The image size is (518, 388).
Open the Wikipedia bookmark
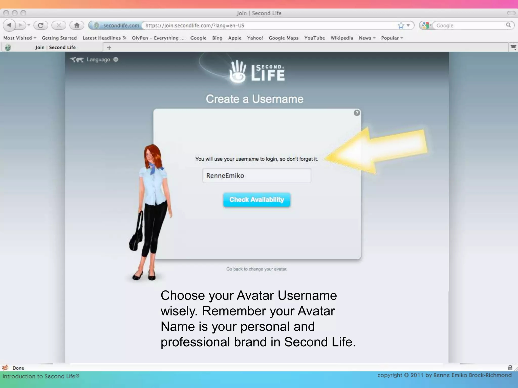342,38
